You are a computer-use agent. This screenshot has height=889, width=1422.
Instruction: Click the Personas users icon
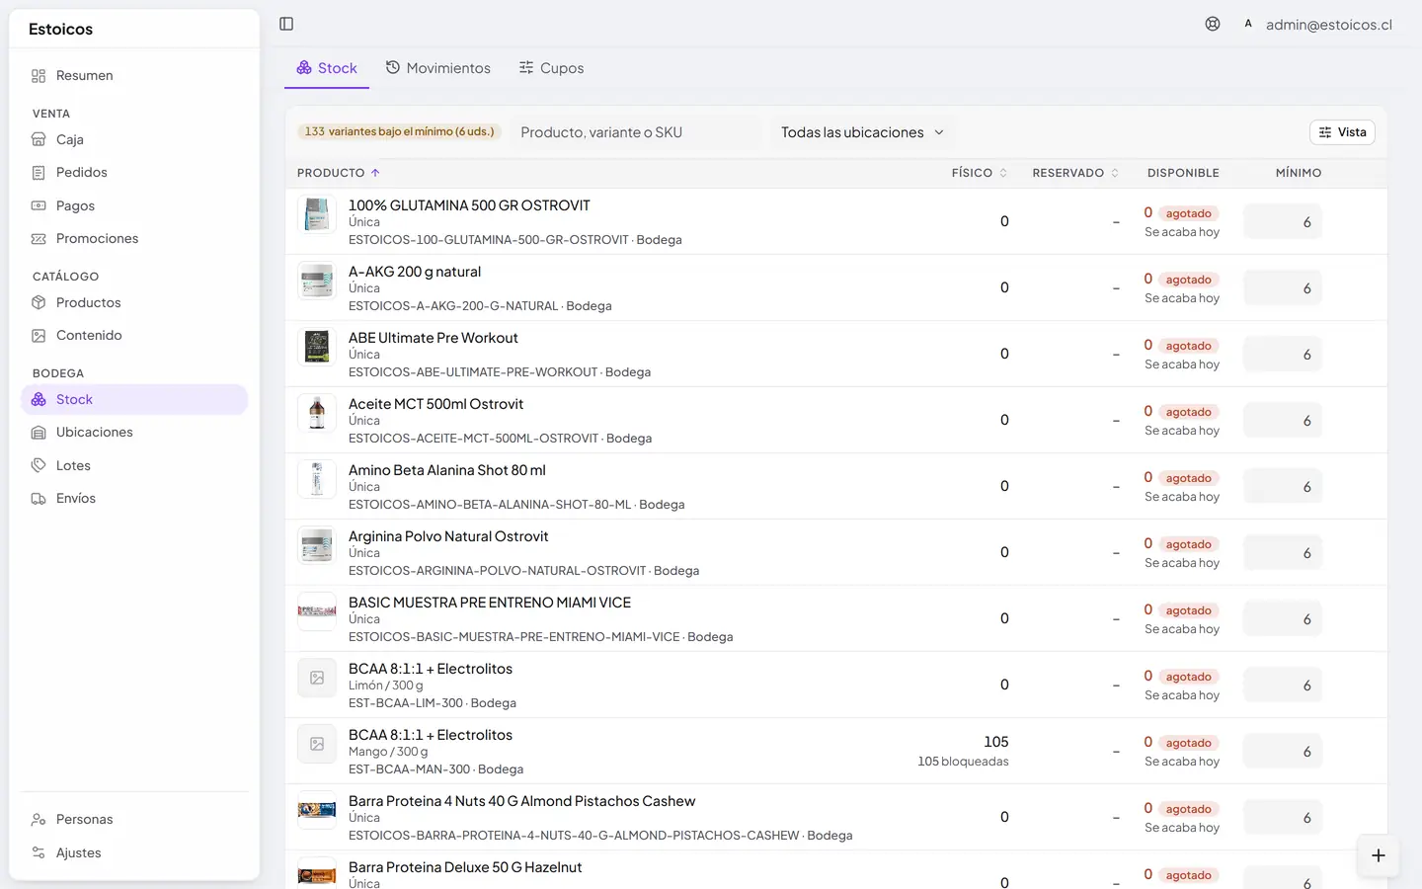tap(39, 820)
